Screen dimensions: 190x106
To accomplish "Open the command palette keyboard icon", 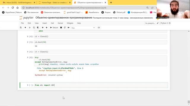I will point(99,28).
